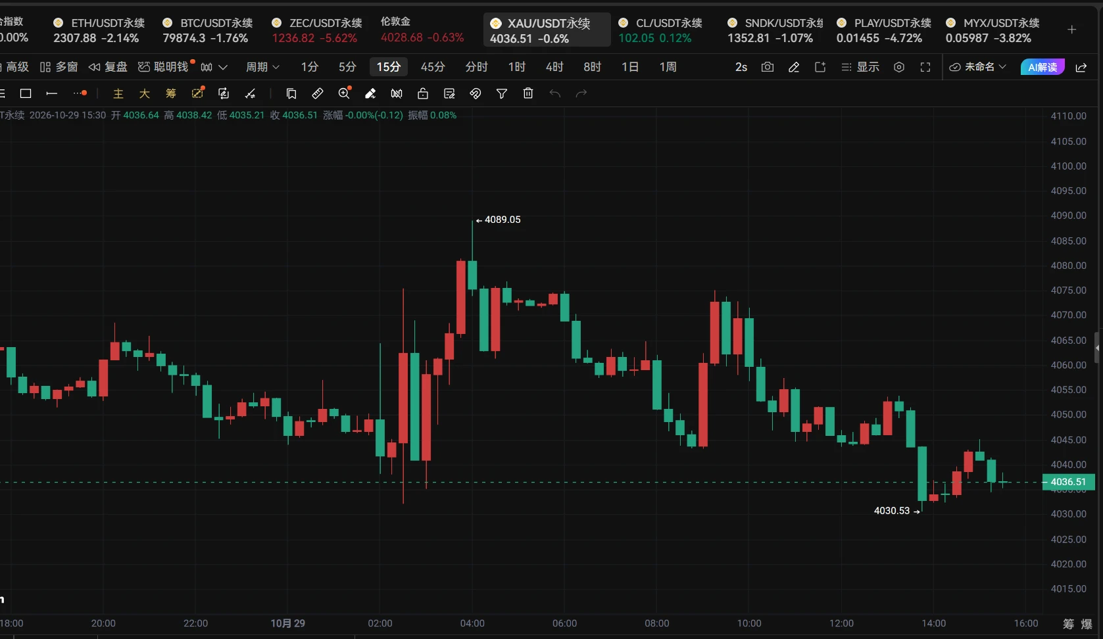This screenshot has height=639, width=1103.
Task: Open the 显示 display options menu
Action: pyautogui.click(x=860, y=67)
